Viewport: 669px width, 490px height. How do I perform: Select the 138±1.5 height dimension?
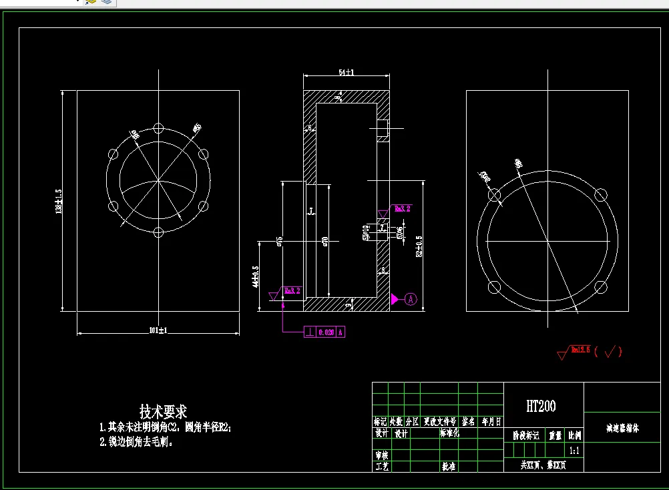(59, 202)
